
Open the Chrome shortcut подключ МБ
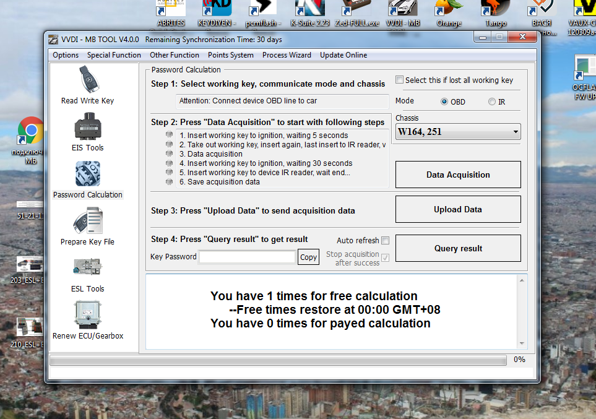click(x=30, y=140)
